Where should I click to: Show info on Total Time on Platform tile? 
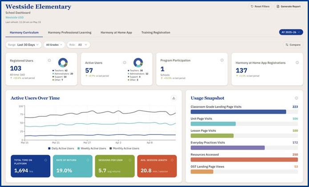(45, 160)
